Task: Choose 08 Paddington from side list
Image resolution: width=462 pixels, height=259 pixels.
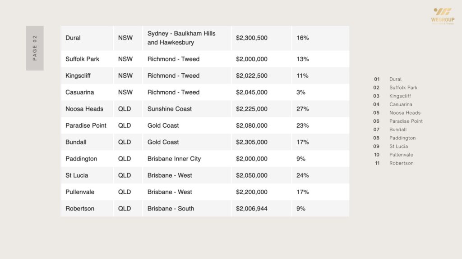Action: 402,138
